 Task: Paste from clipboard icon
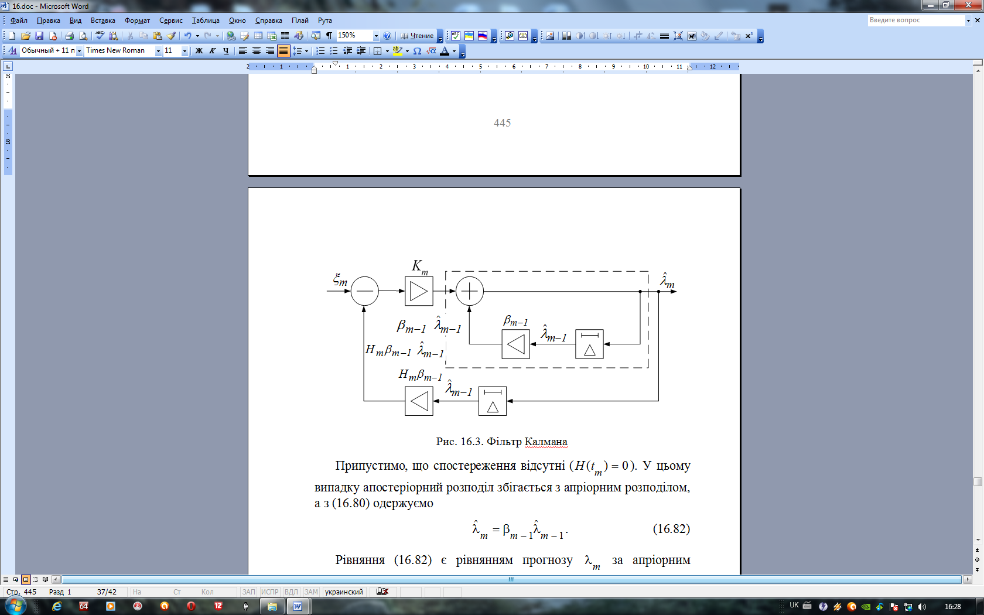(x=158, y=36)
